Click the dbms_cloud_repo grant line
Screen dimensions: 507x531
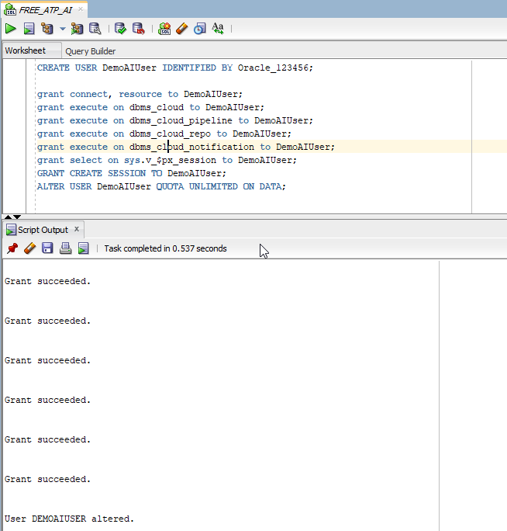[x=164, y=134]
